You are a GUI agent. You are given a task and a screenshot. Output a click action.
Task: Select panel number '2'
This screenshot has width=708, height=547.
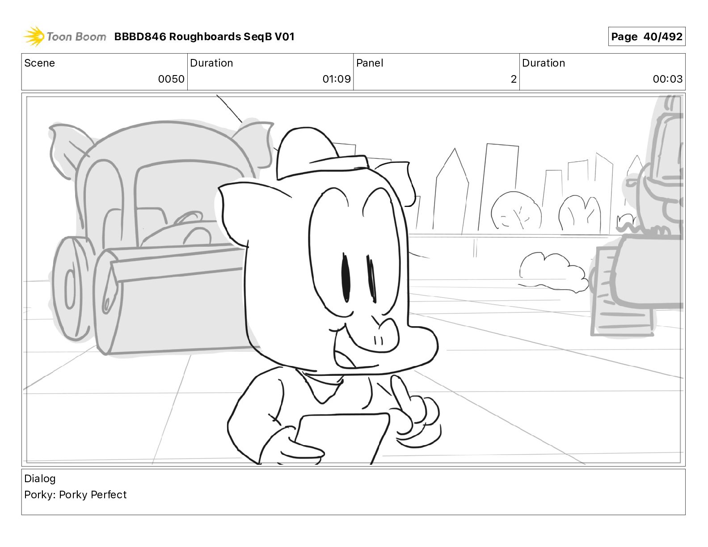click(514, 79)
